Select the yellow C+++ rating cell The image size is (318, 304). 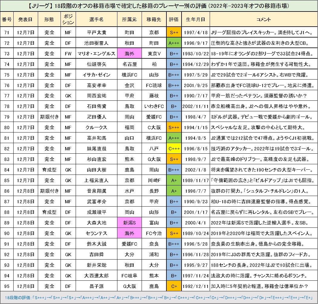[x=174, y=149]
